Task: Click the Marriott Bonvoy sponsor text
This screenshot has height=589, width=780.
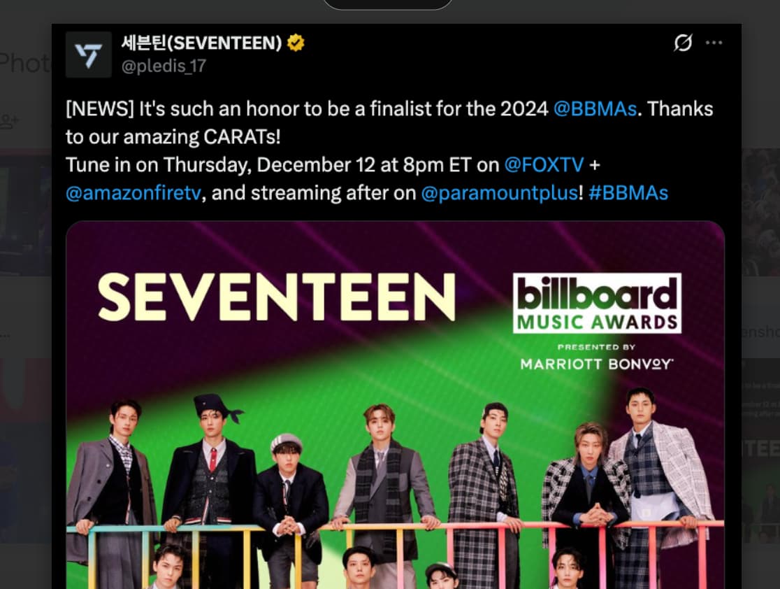Action: 596,364
